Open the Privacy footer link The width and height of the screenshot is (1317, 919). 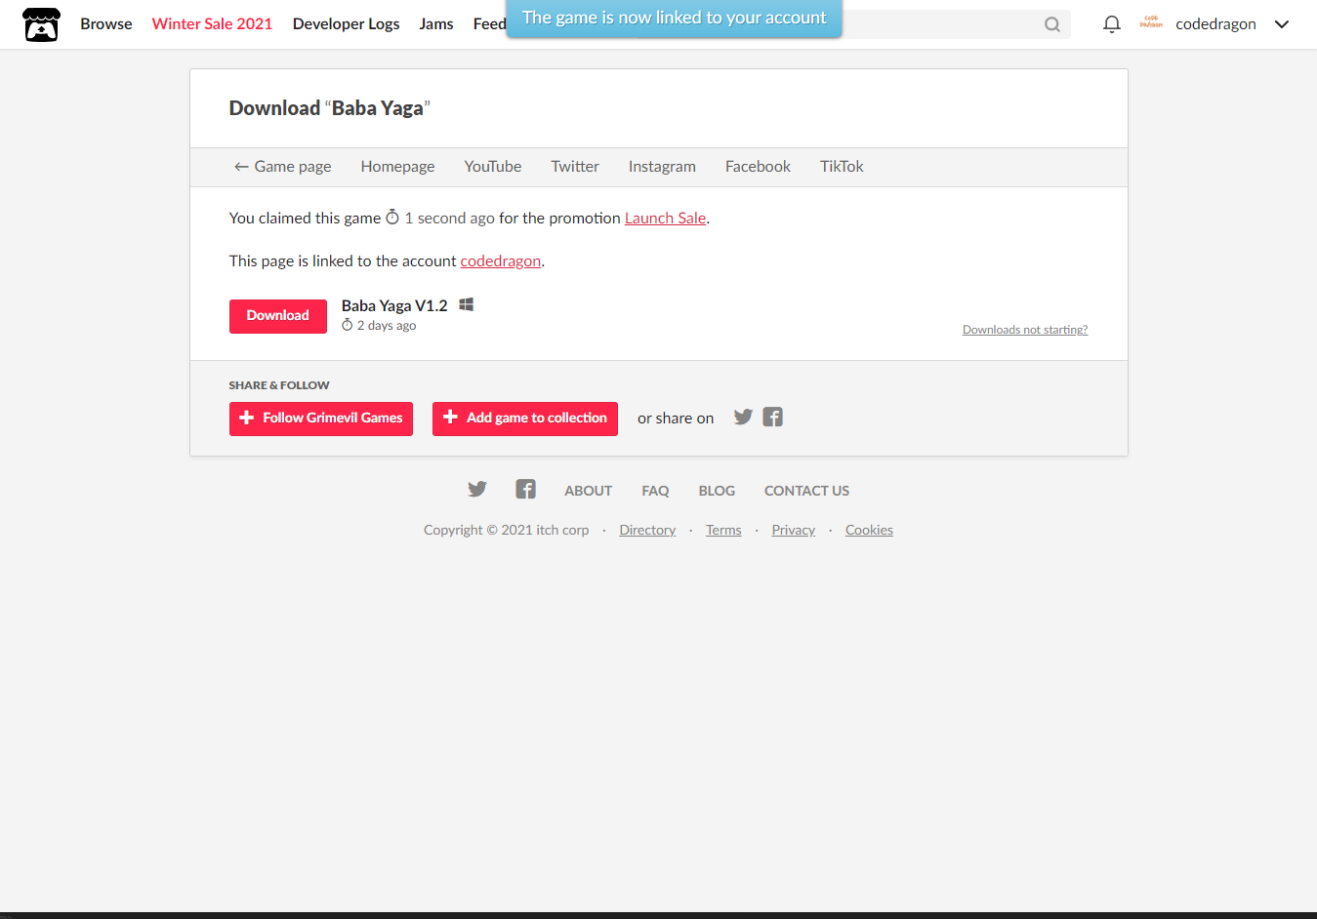[x=793, y=531]
